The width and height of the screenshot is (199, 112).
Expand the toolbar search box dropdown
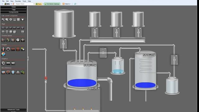pyautogui.click(x=34, y=4)
